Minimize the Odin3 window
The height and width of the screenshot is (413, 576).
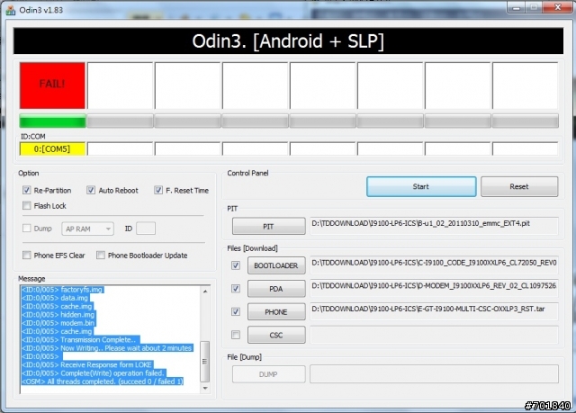click(517, 7)
